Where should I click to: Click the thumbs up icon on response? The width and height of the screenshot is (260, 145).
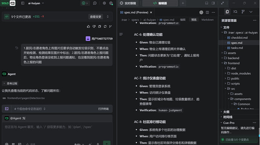(89, 26)
